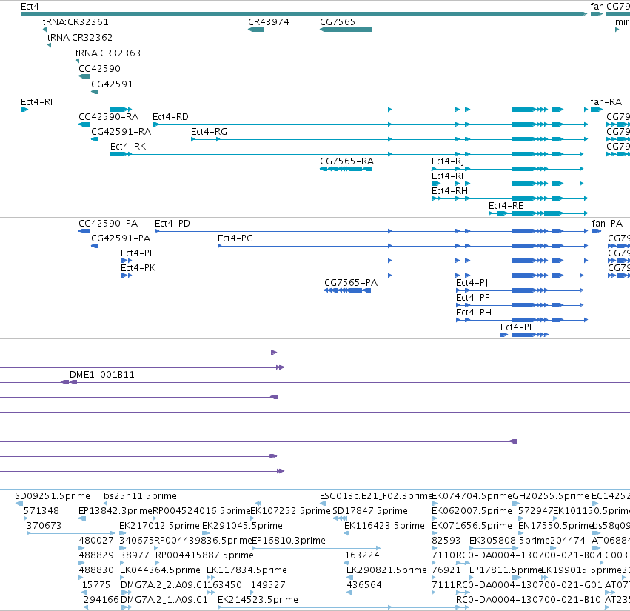This screenshot has width=630, height=611.
Task: Select the EK116423.5prime EST label
Action: tap(384, 526)
